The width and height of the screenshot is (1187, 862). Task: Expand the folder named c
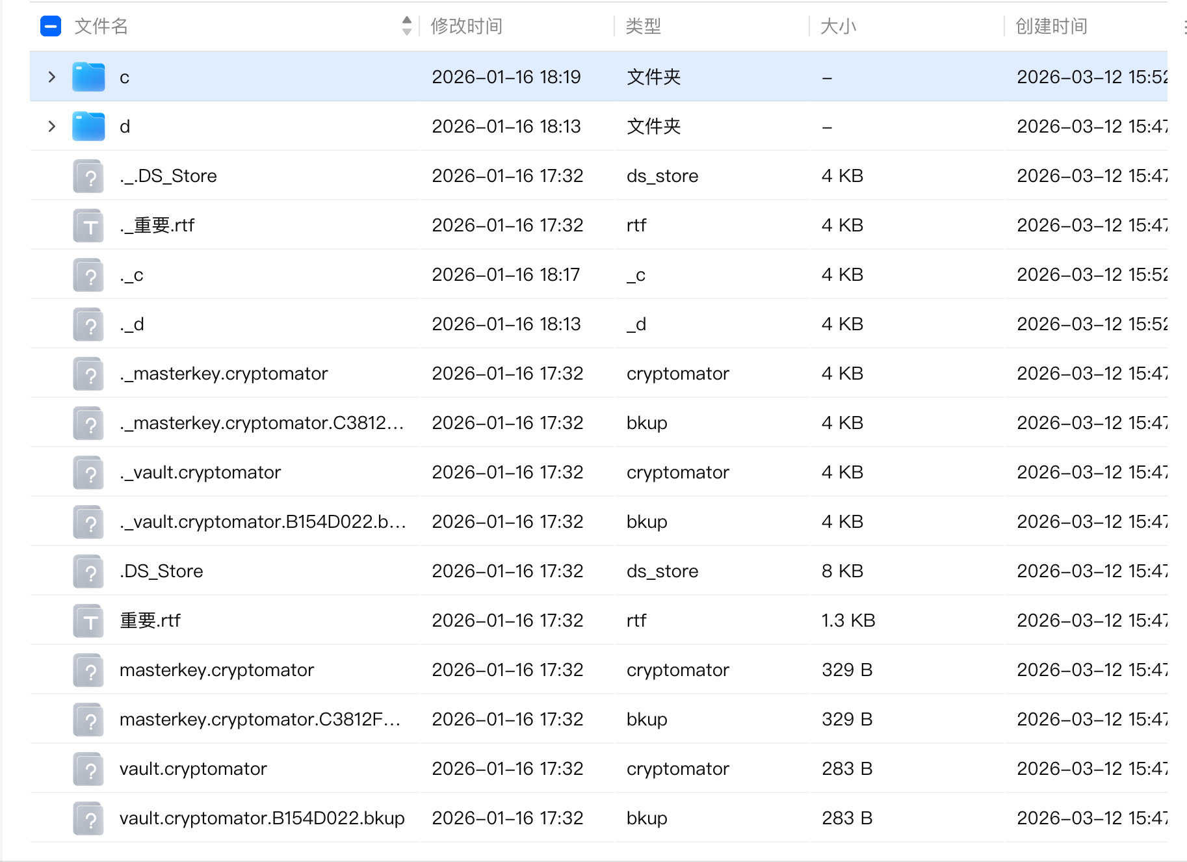point(52,77)
